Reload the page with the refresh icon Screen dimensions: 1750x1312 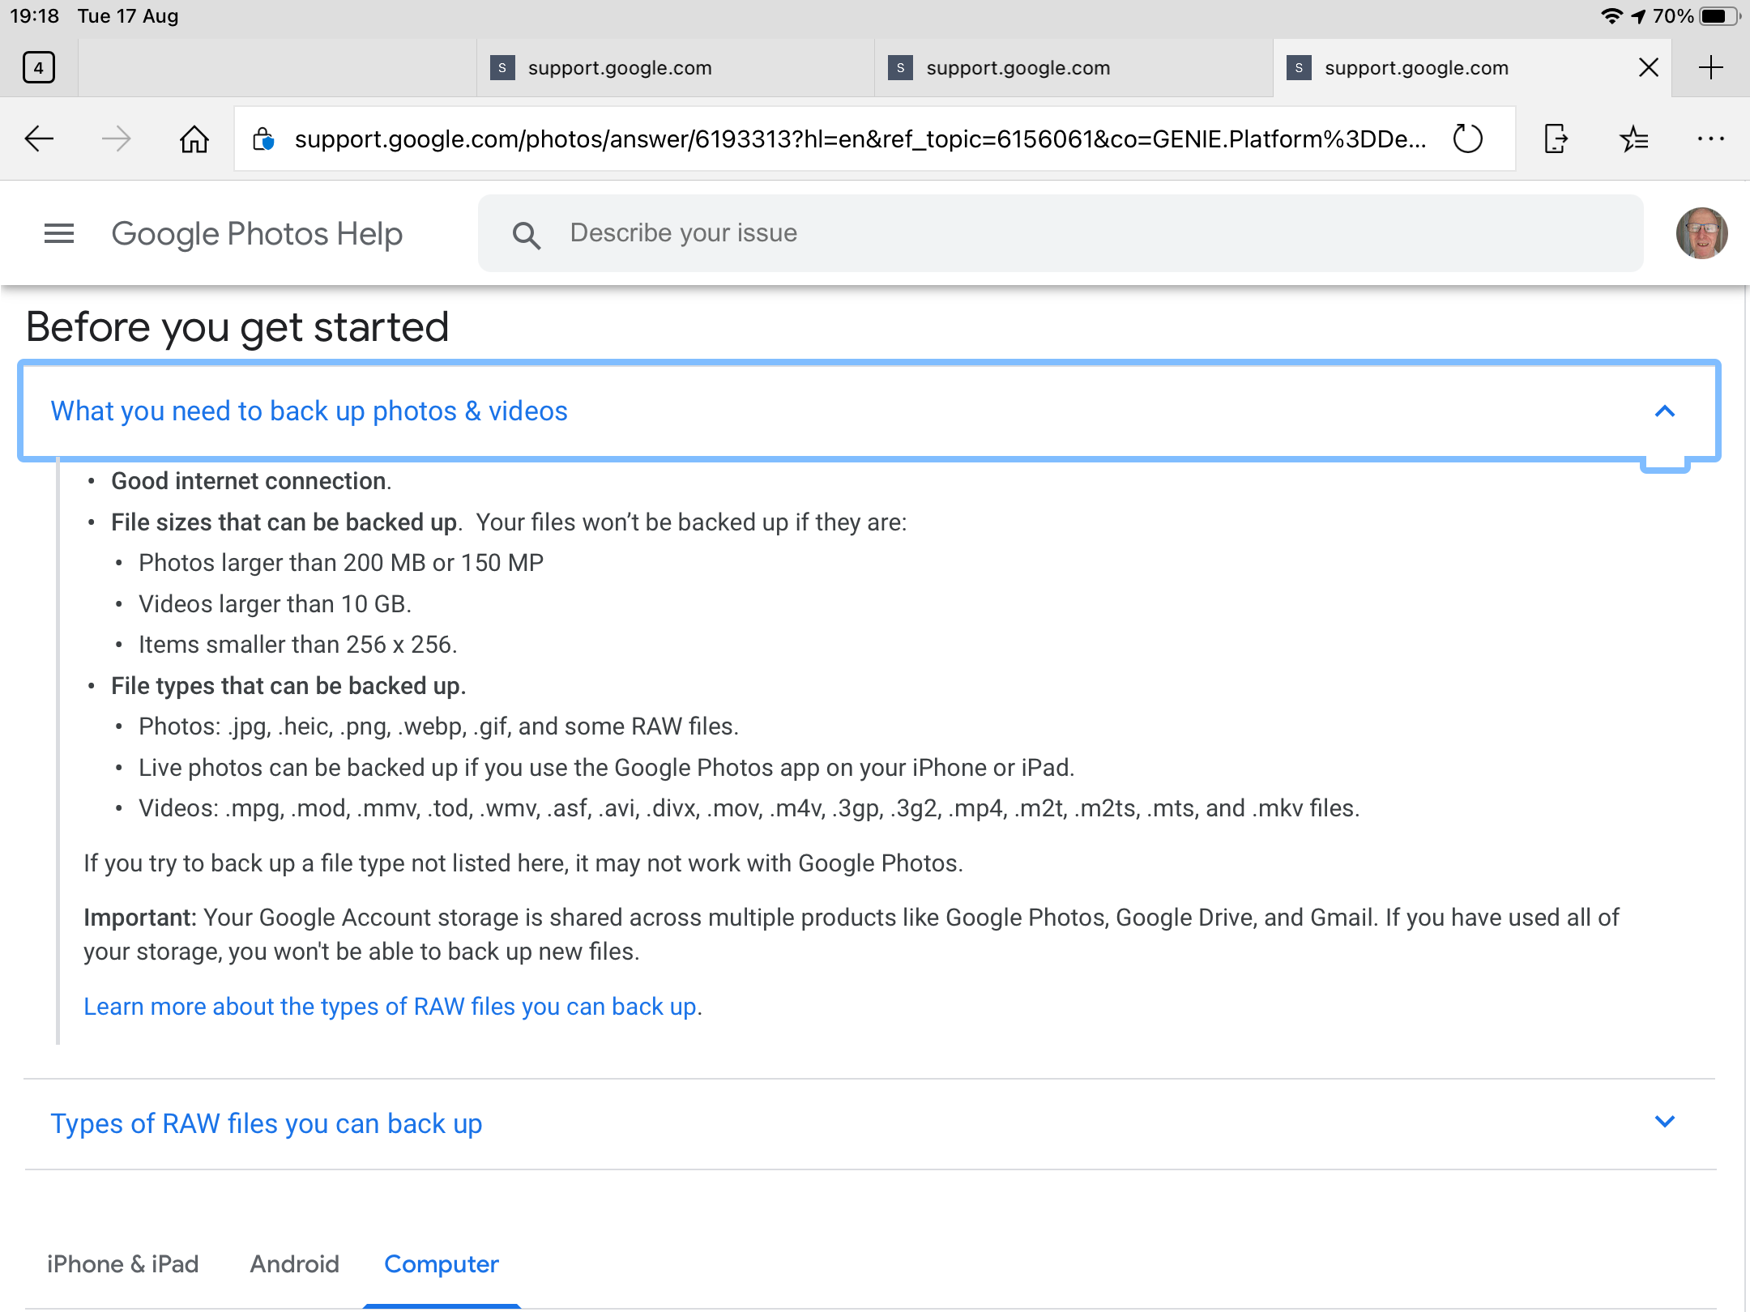coord(1467,139)
